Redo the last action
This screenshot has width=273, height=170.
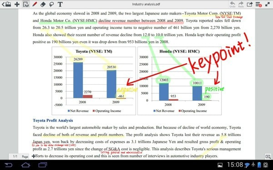click(241, 5)
